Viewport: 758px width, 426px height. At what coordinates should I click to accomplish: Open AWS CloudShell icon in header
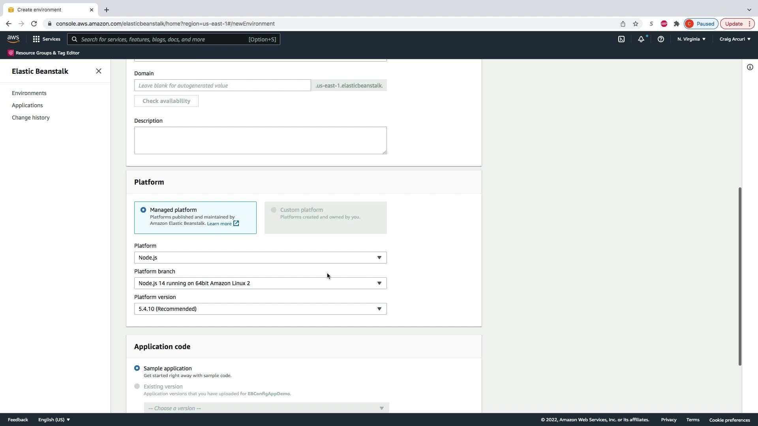pyautogui.click(x=621, y=39)
